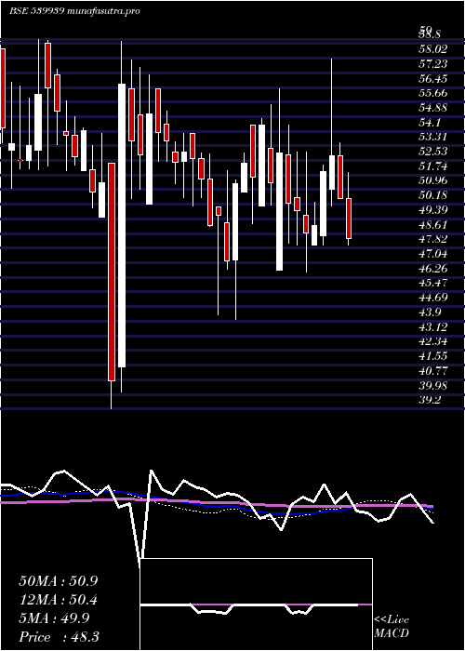
Task: Click the 55.66 price axis label
Action: click(433, 93)
